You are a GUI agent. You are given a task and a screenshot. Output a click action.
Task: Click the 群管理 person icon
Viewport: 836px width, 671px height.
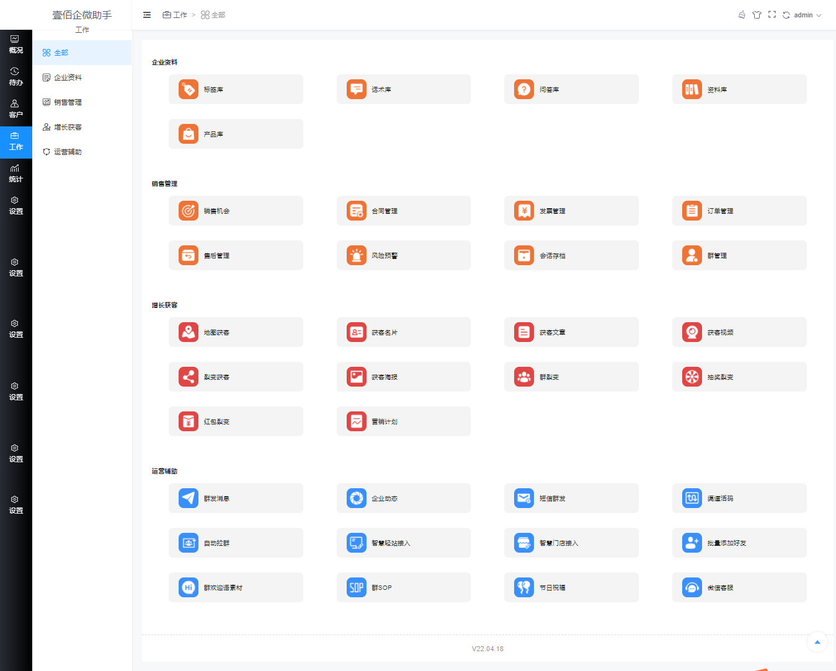[692, 255]
